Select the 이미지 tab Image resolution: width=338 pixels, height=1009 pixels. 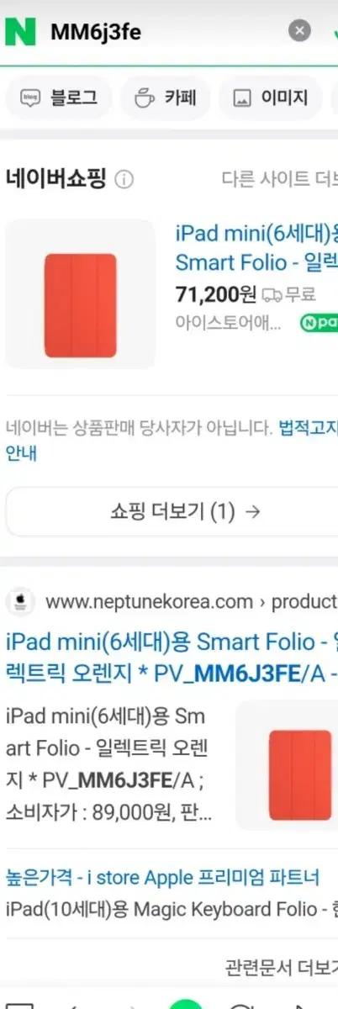[270, 98]
